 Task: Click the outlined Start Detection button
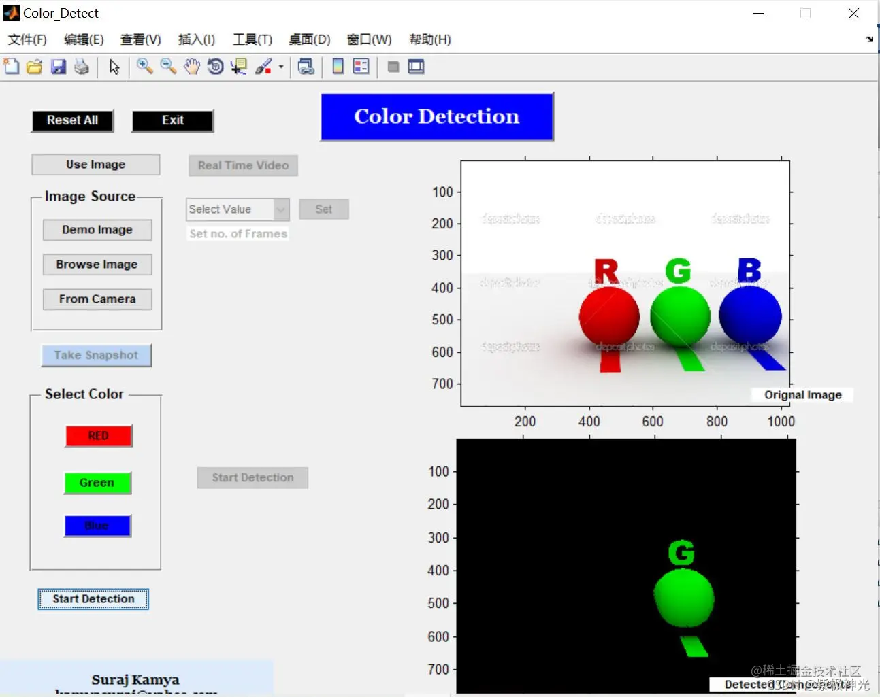click(x=93, y=599)
